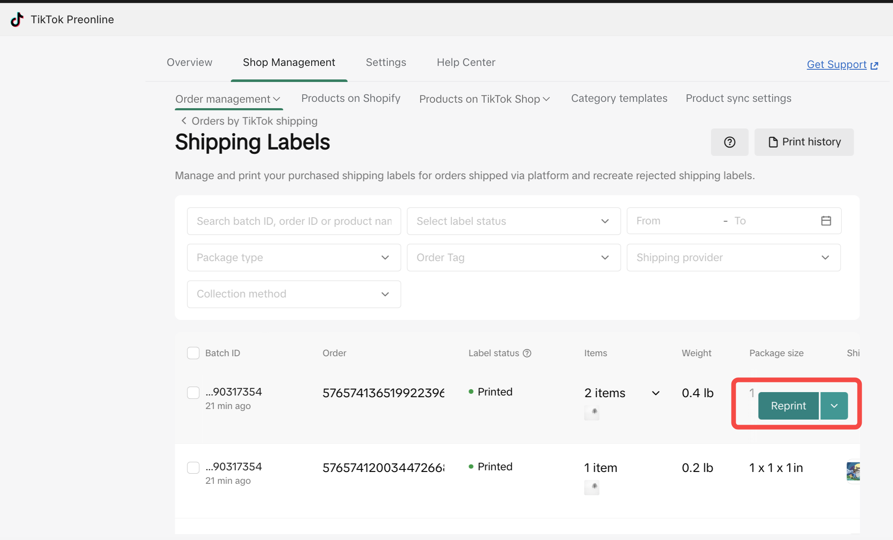
Task: Click back arrow beside Orders by TikTok shipping
Action: click(184, 121)
